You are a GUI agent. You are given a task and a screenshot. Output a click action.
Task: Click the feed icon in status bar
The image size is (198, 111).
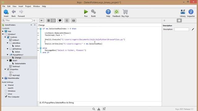click(104, 109)
